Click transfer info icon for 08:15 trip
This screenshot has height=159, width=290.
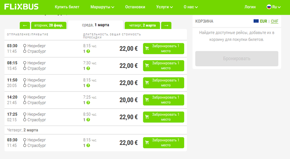pyautogui.click(x=88, y=69)
